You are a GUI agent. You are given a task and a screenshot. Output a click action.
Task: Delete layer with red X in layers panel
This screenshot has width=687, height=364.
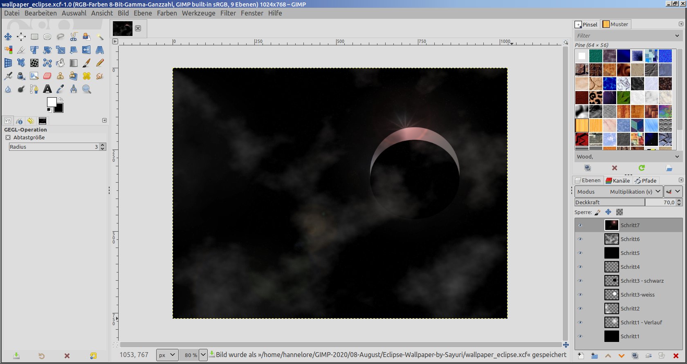point(676,356)
